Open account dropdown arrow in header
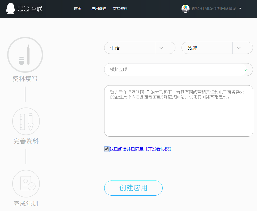The image size is (257, 211). pyautogui.click(x=240, y=8)
